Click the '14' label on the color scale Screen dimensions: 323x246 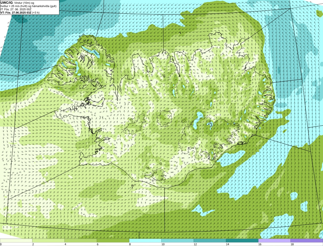(228, 244)
